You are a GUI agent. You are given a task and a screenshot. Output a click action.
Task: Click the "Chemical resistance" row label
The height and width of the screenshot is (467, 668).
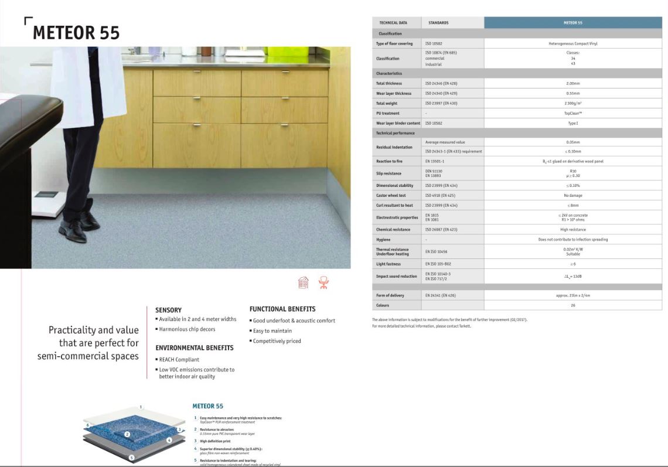click(393, 229)
